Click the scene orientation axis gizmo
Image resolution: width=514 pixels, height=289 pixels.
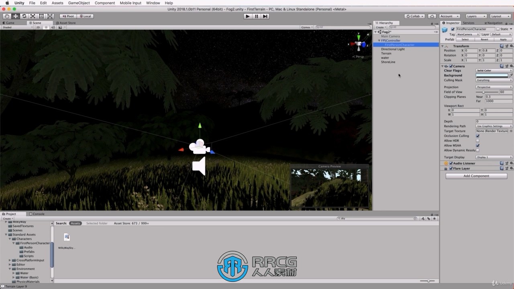coord(358,43)
